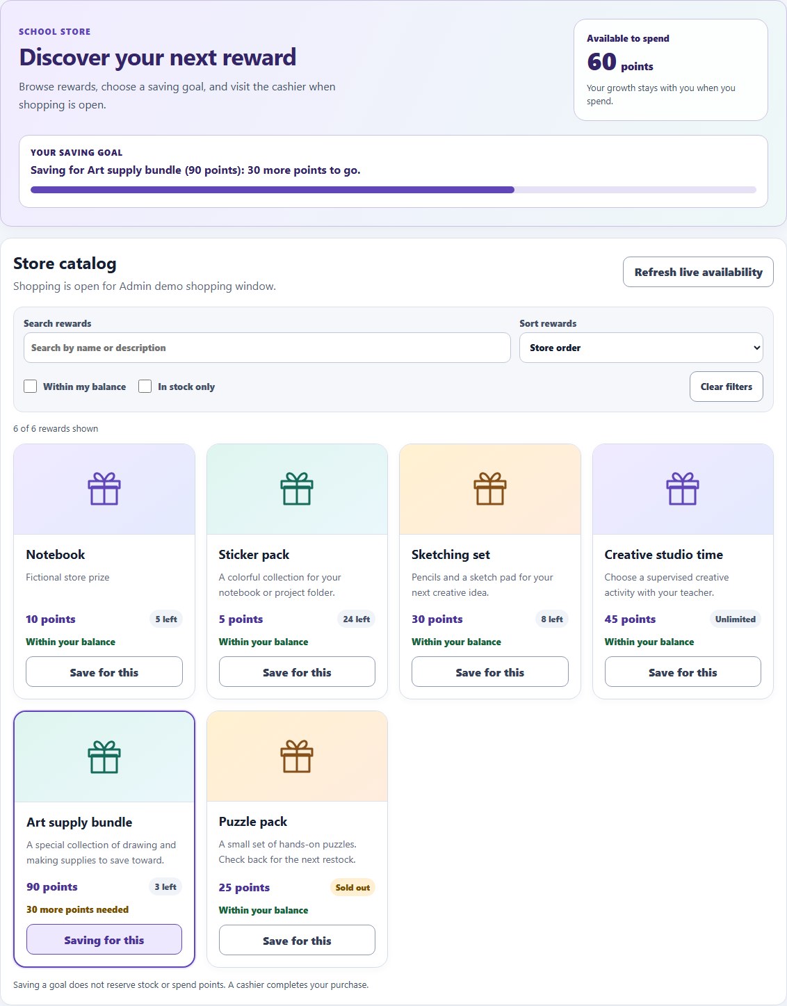Click the Sketching set title
Screen dimensions: 787x1006
[x=451, y=555]
